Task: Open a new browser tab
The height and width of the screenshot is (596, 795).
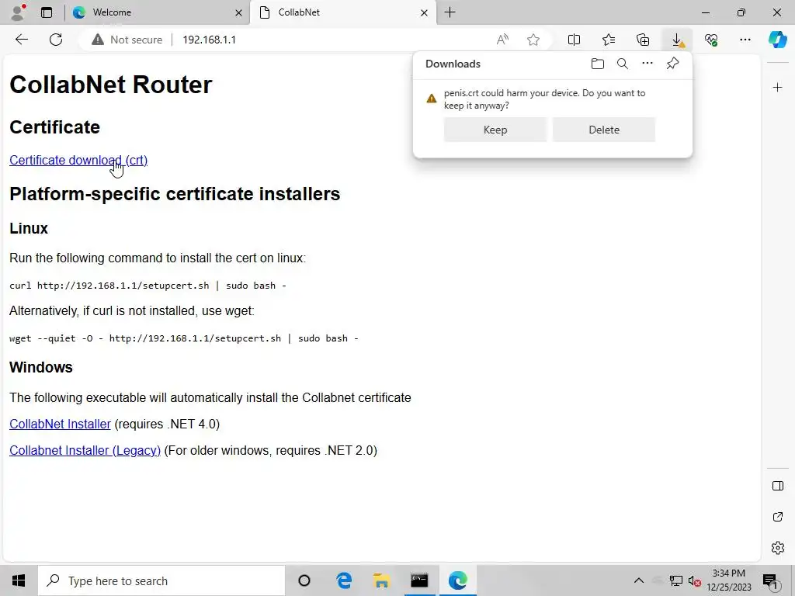Action: click(450, 12)
